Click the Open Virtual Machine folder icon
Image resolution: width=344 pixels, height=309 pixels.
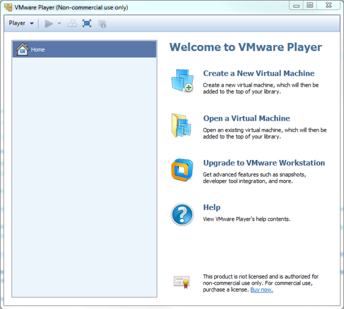pyautogui.click(x=182, y=125)
